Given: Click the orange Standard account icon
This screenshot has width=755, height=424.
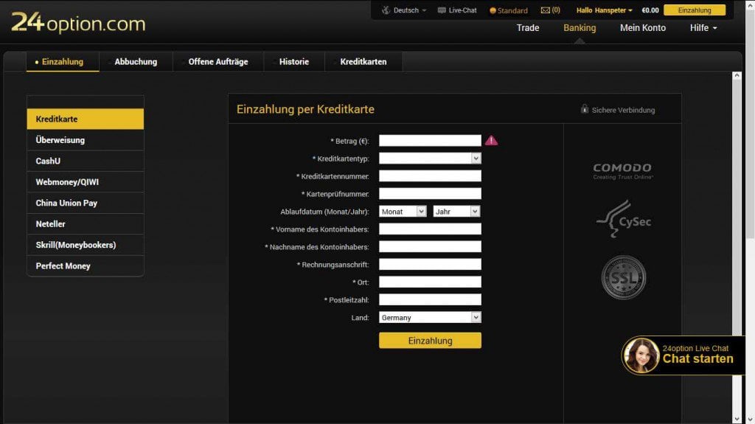Looking at the screenshot, I should (x=493, y=10).
